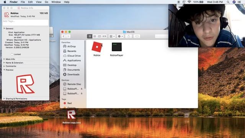Go back in Finder window
Image resolution: width=245 pixels, height=138 pixels.
(64, 36)
